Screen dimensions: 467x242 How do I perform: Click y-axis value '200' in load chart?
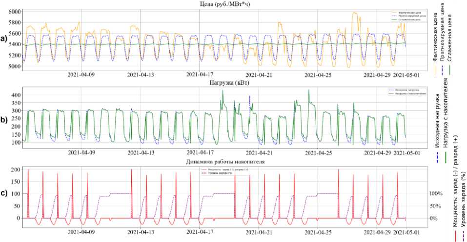pyautogui.click(x=17, y=126)
